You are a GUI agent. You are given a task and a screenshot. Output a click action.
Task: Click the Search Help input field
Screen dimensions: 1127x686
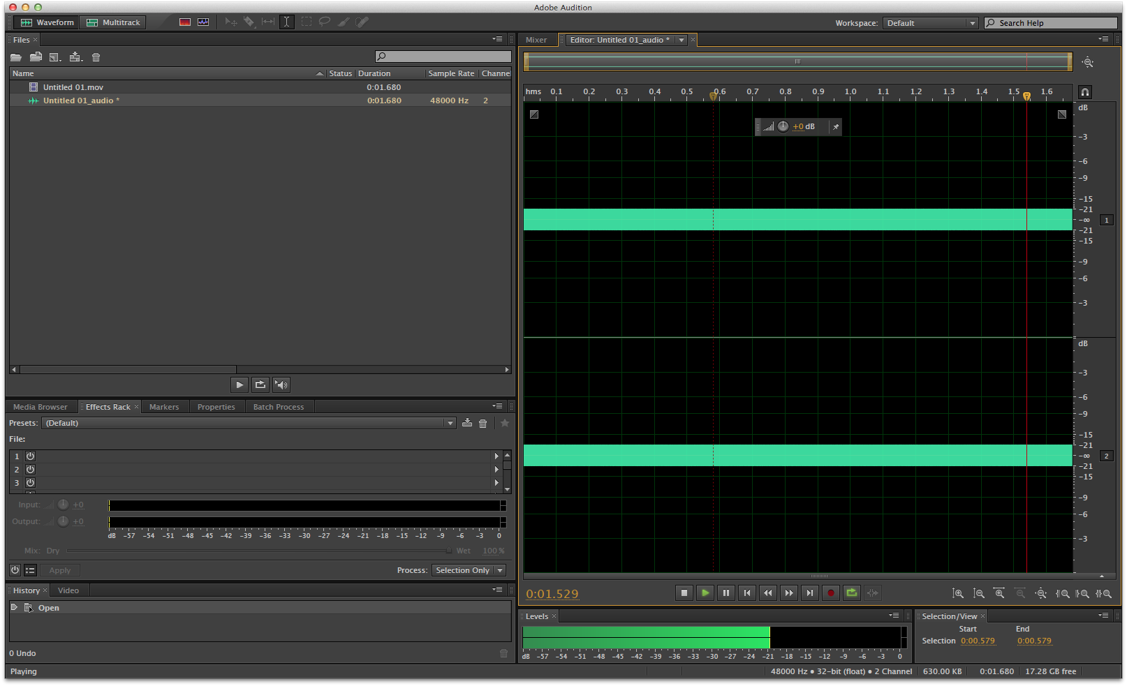pos(1052,23)
